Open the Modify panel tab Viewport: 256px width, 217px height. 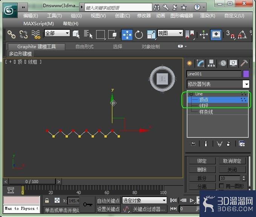pyautogui.click(x=200, y=63)
